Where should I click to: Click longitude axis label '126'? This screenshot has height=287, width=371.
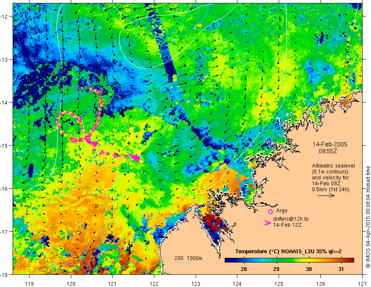coord(320,284)
